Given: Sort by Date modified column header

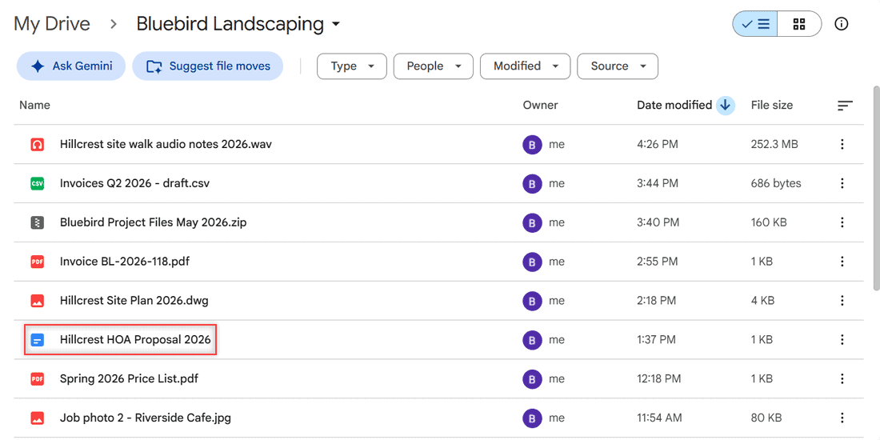Looking at the screenshot, I should [x=674, y=105].
